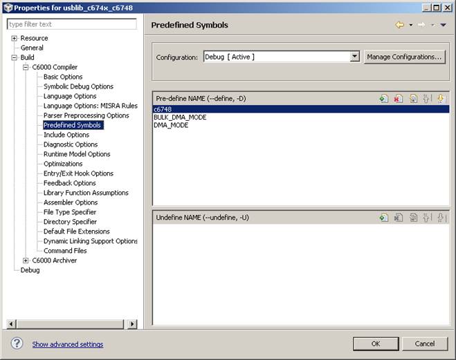Click the Cancel button

[x=425, y=343]
